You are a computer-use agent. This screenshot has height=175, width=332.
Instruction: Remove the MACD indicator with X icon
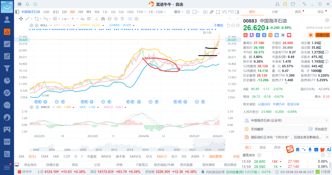[37, 107]
